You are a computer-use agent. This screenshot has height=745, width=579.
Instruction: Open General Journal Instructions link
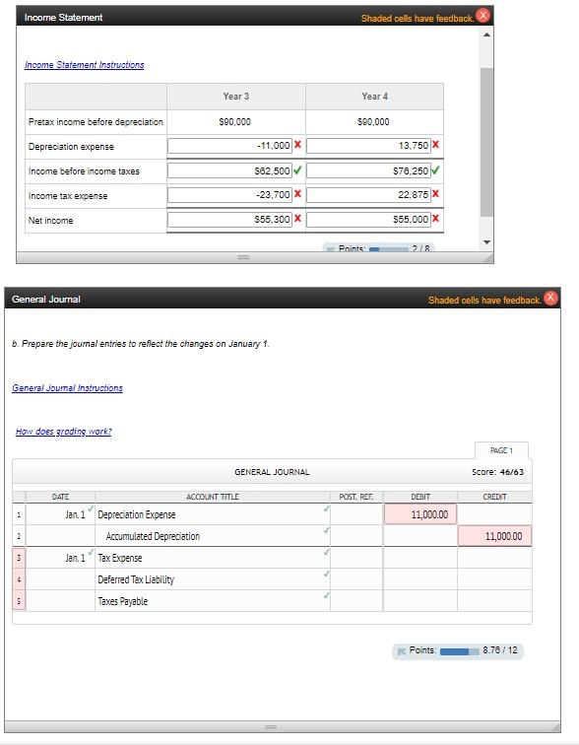(67, 387)
